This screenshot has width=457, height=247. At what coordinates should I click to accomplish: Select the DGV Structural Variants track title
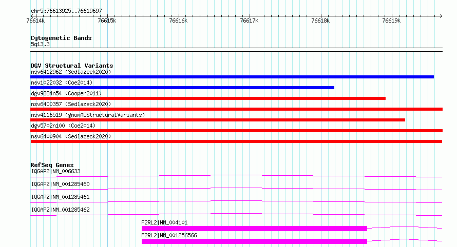72,66
